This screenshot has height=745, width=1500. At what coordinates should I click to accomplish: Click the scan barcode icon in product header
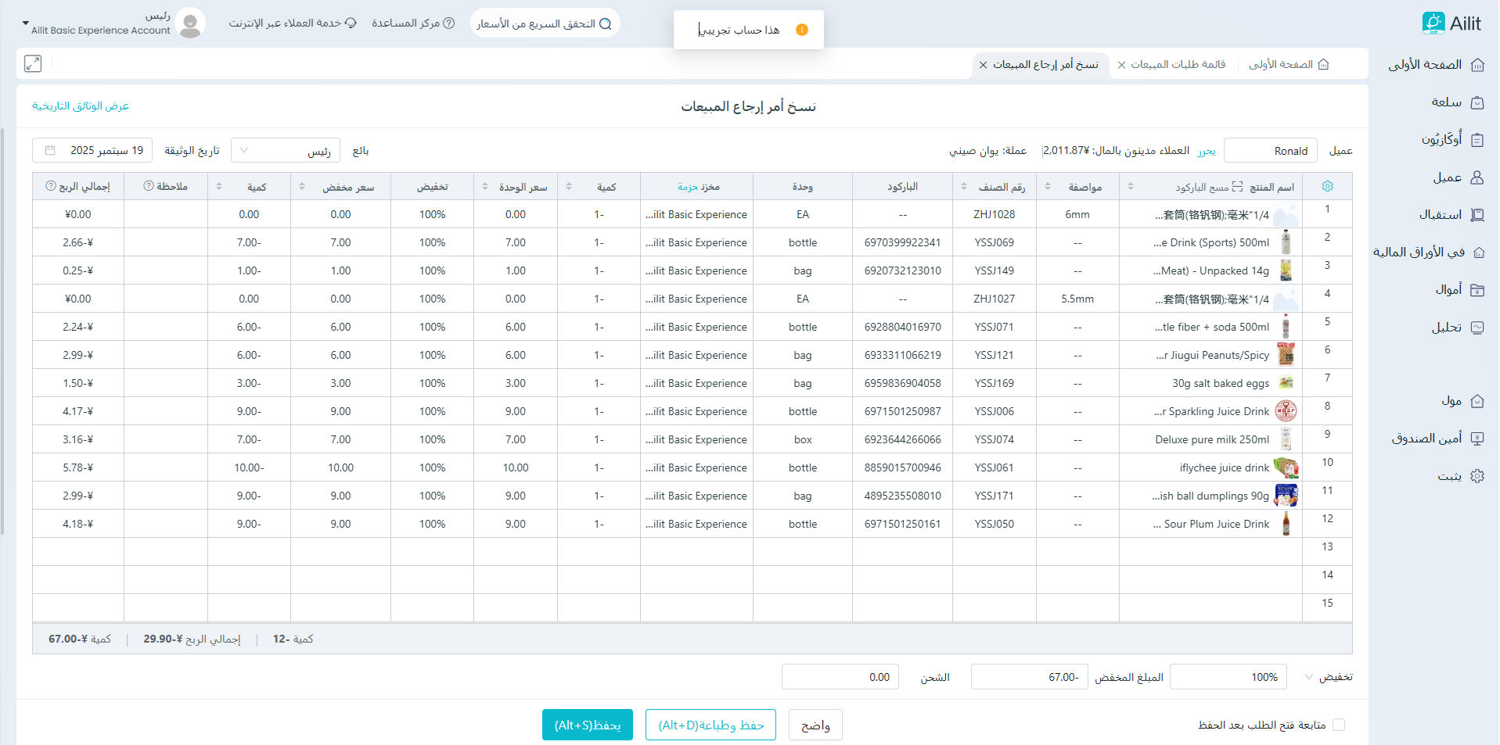(1237, 187)
